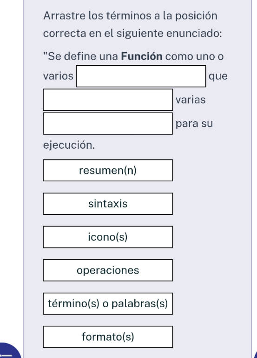The width and height of the screenshot is (257, 358).
Task: Select the formato(s) term box
Action: click(x=108, y=337)
